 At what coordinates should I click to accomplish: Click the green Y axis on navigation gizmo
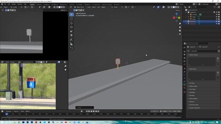[x=179, y=18]
